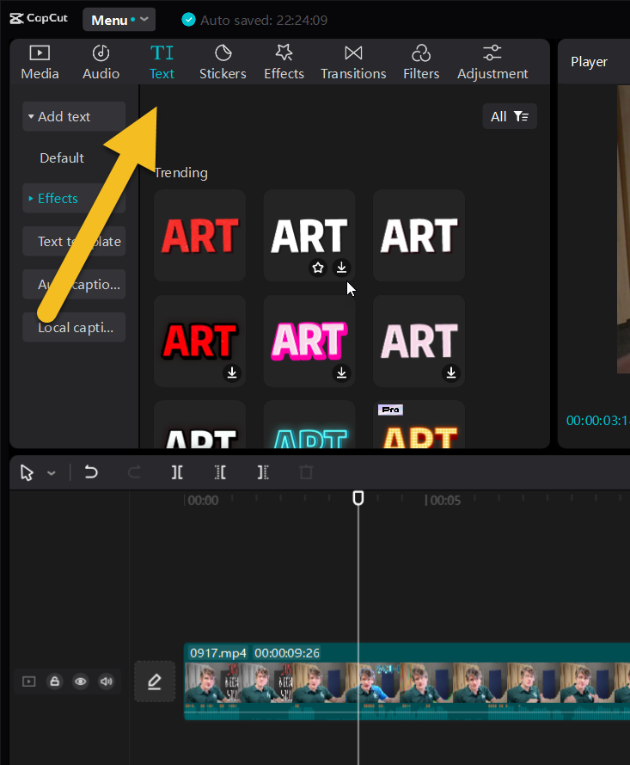Click the clip duration 00:00:09:26 label
This screenshot has width=630, height=765.
(x=287, y=653)
